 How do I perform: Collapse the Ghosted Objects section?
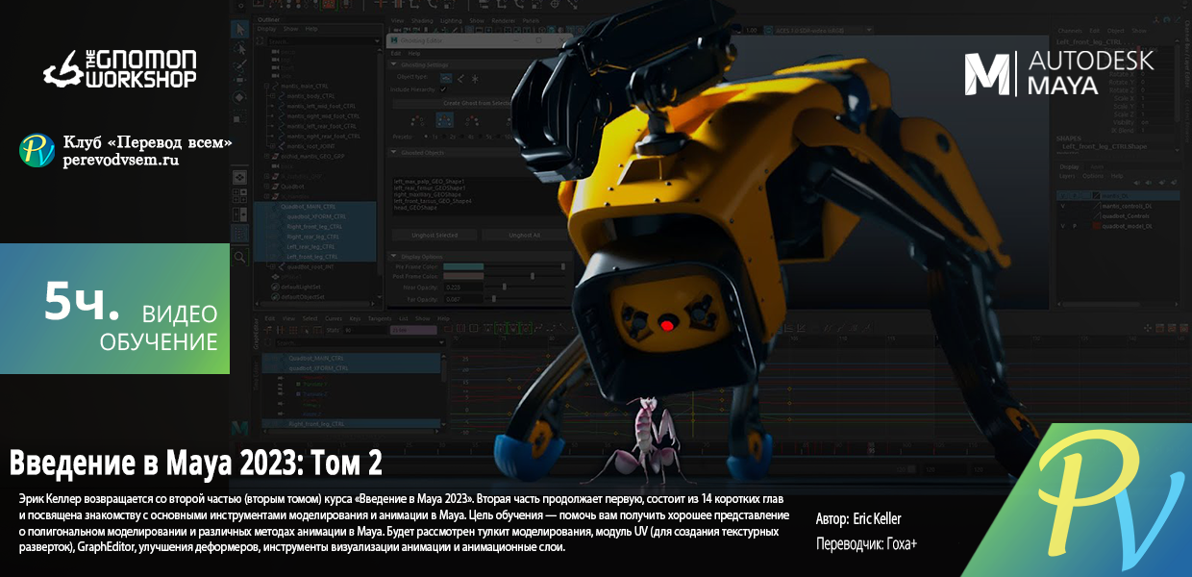point(392,152)
